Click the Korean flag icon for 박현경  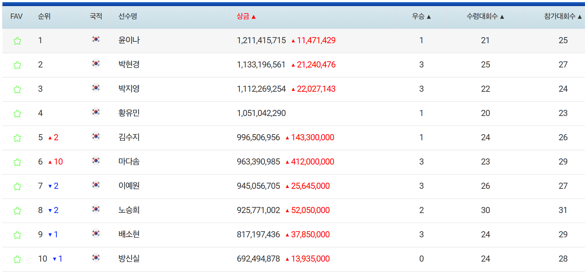tap(96, 64)
